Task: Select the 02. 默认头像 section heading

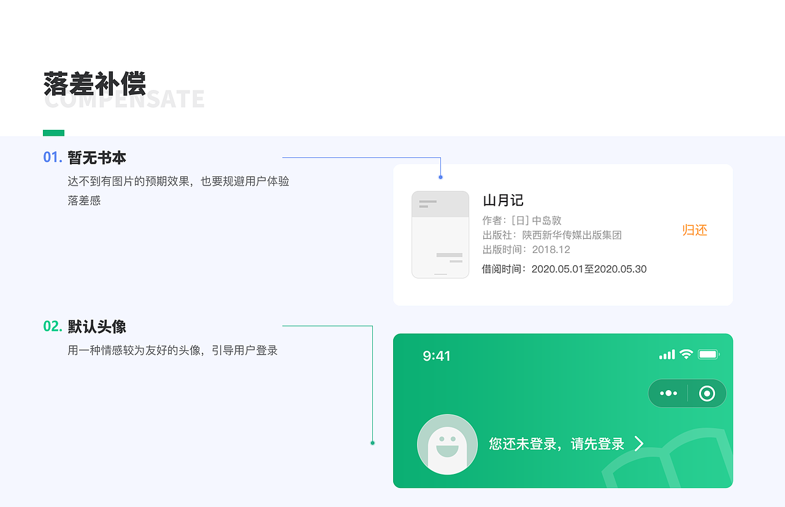Action: tap(83, 327)
